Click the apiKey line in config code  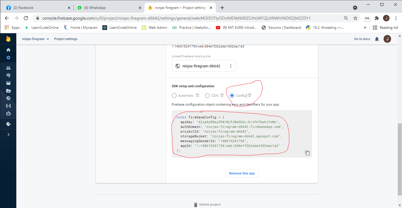pos(230,122)
